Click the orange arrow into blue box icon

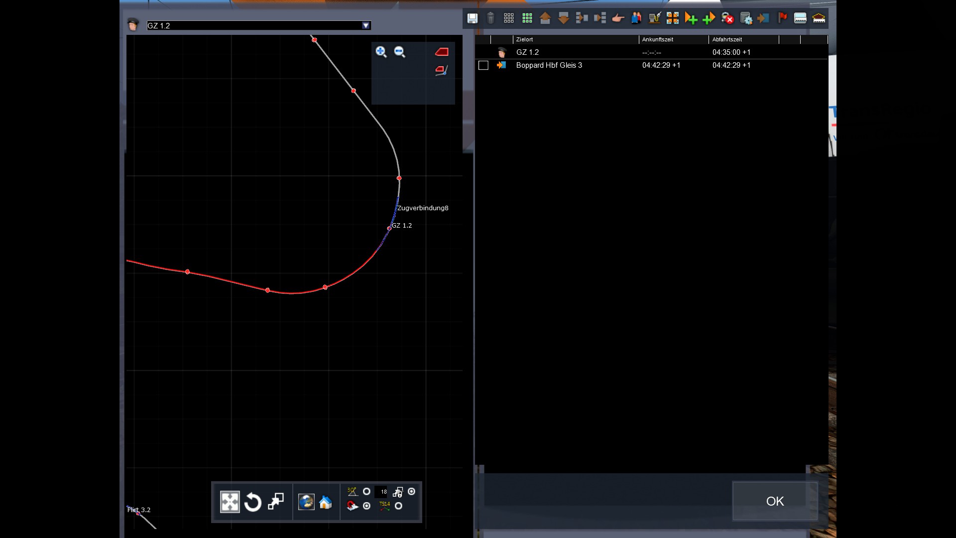tap(763, 18)
